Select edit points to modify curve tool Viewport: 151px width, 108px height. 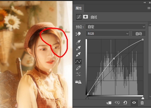pos(78,62)
